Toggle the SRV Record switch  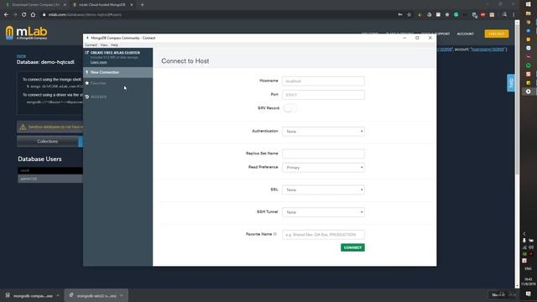[290, 108]
